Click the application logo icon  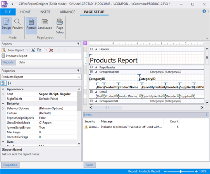4,4
